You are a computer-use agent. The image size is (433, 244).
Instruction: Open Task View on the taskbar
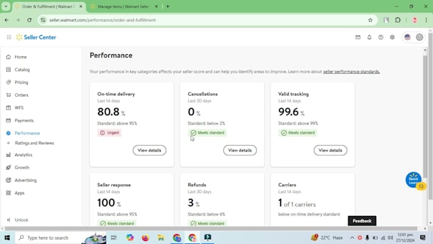pos(114,238)
